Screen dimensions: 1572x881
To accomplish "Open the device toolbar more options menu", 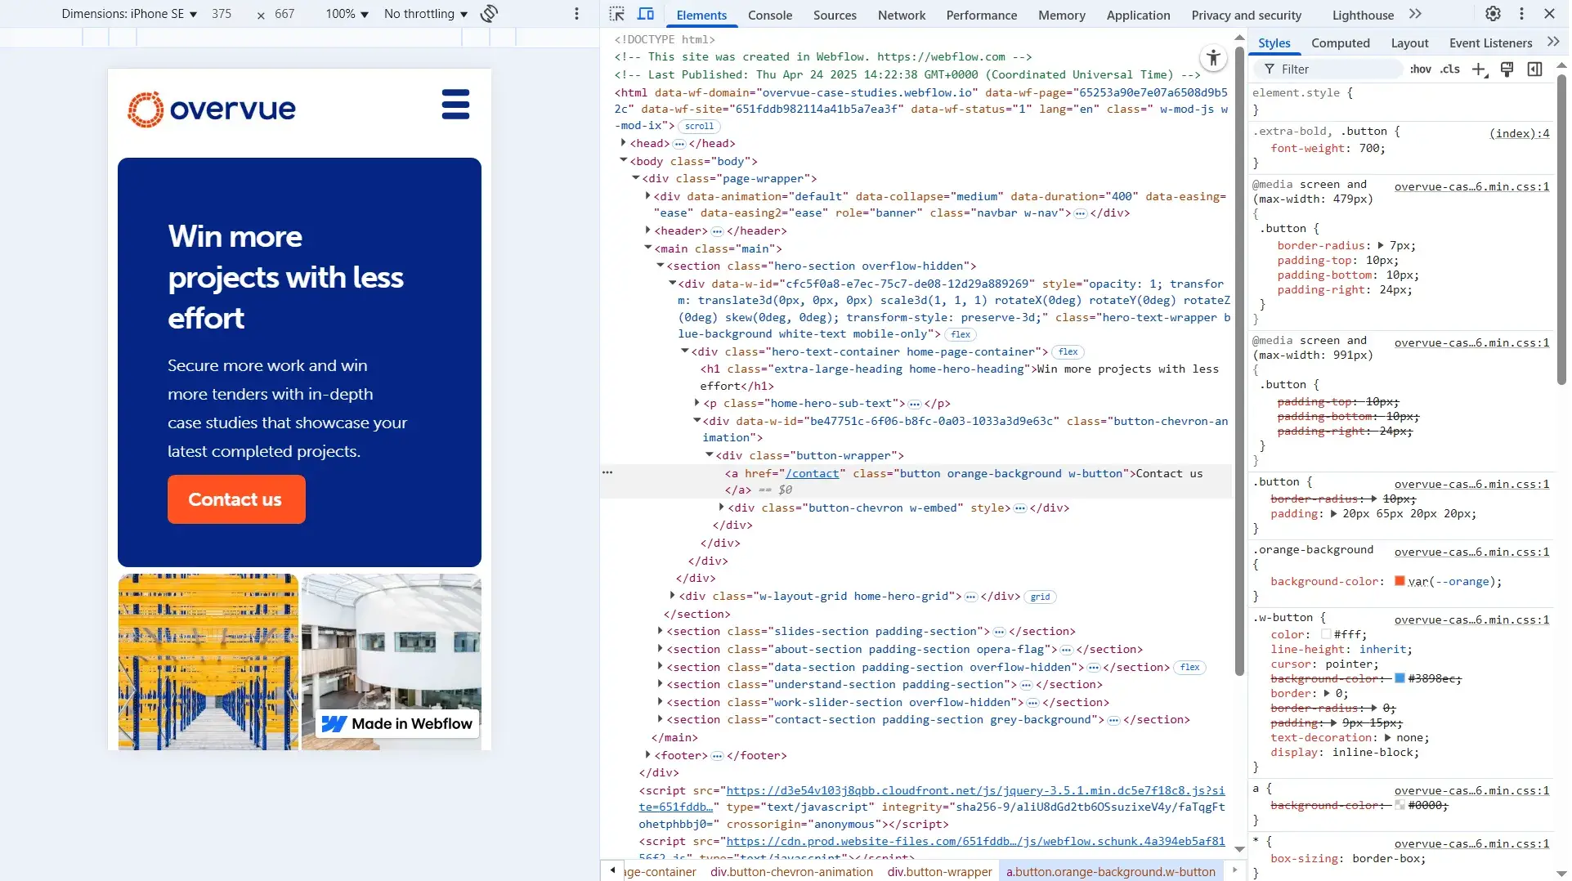I will [576, 14].
